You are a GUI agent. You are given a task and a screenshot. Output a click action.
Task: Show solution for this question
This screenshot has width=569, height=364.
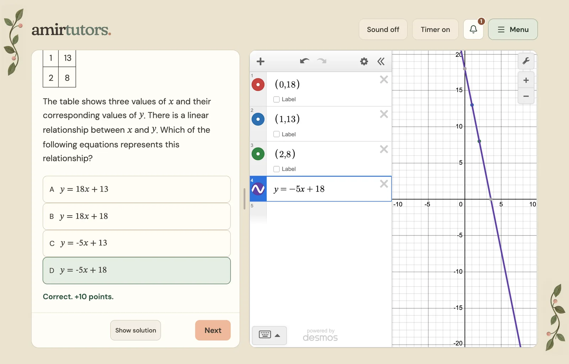click(x=135, y=330)
